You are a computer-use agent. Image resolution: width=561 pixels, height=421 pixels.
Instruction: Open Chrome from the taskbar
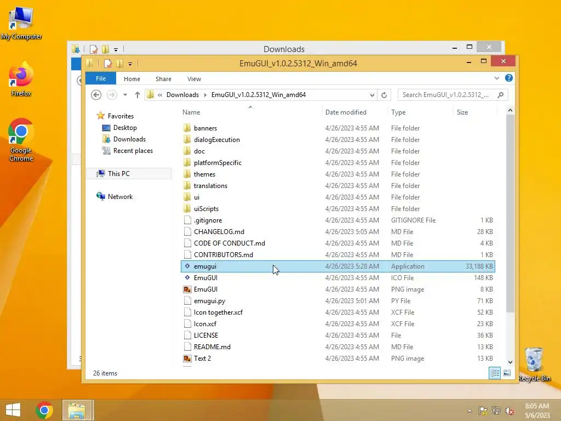(44, 410)
